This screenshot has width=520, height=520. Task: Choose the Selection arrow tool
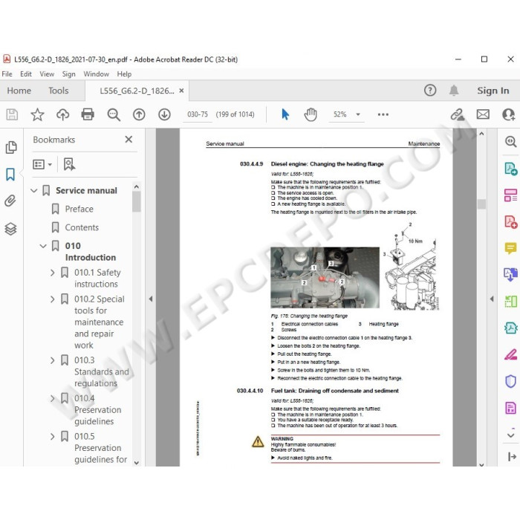click(285, 114)
